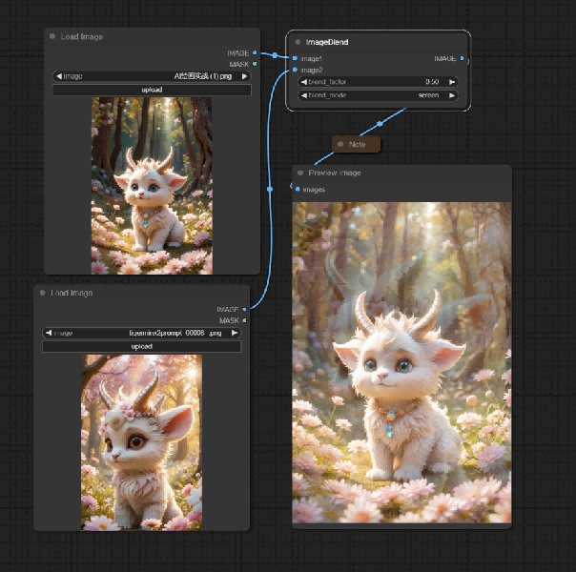
Task: Click the top Load Image IMAGE output port
Action: pos(255,52)
